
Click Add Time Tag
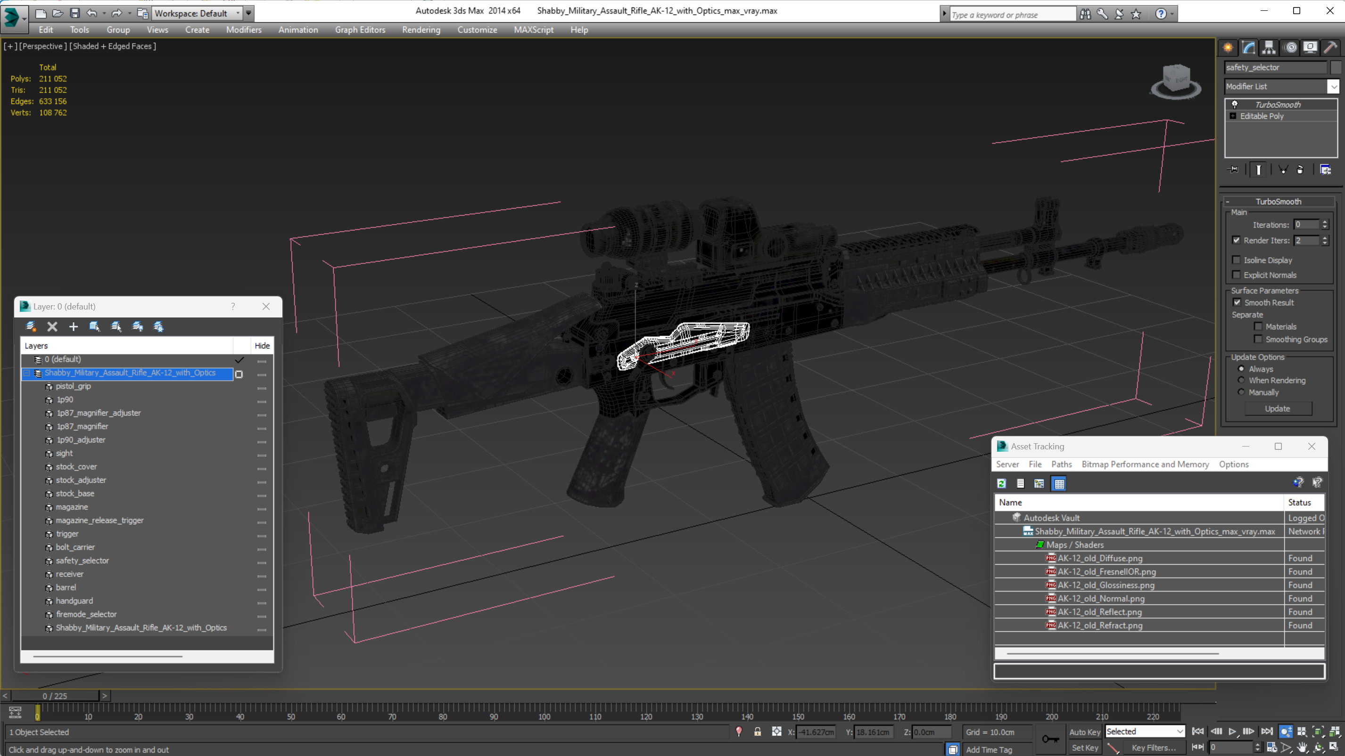[x=989, y=749]
